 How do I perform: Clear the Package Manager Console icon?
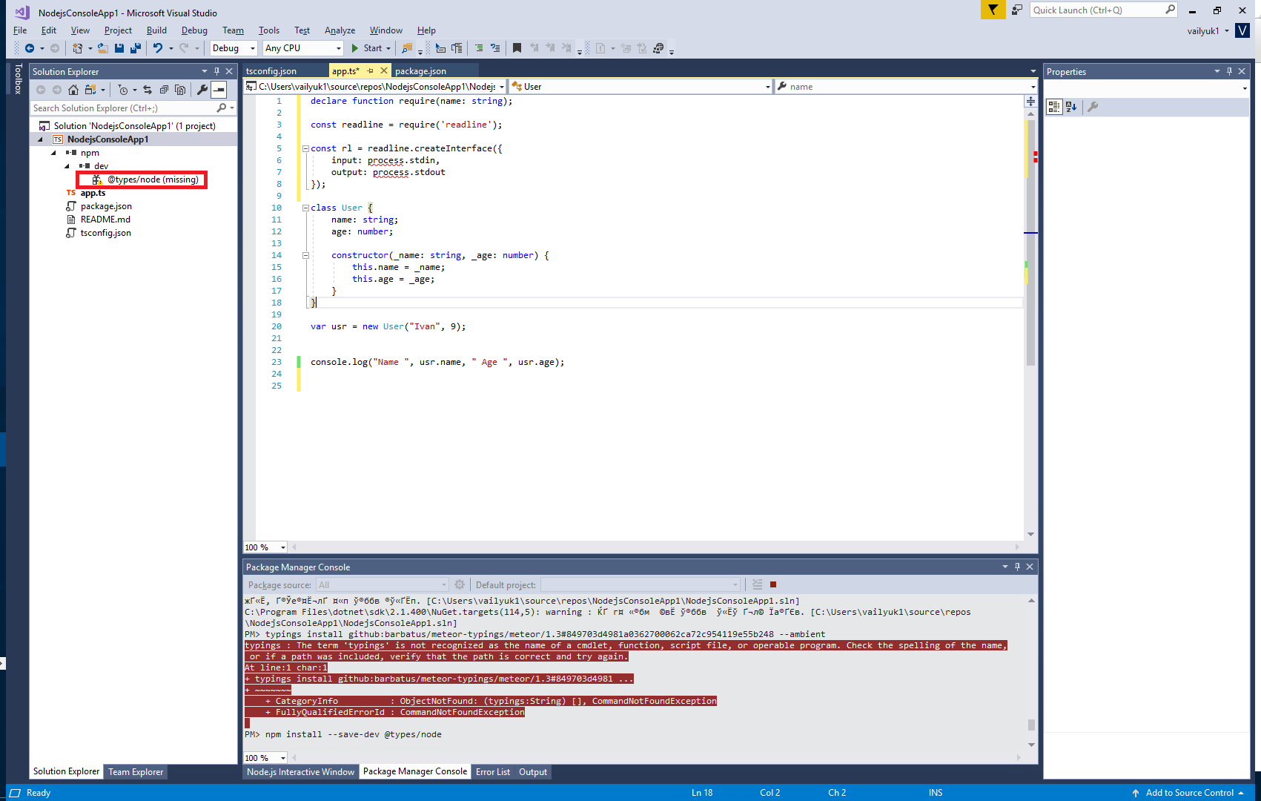757,584
